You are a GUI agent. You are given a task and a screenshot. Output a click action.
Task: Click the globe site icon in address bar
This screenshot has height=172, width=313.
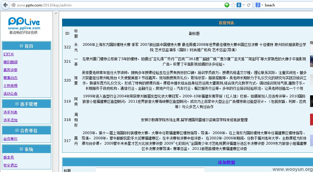click(x=13, y=5)
